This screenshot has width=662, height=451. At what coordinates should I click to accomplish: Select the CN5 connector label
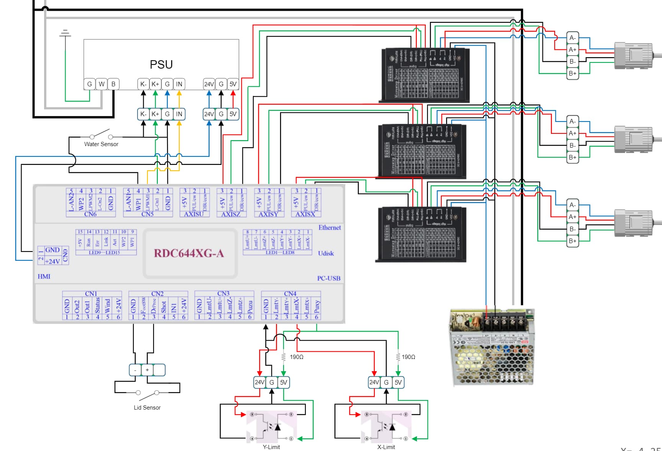point(147,214)
